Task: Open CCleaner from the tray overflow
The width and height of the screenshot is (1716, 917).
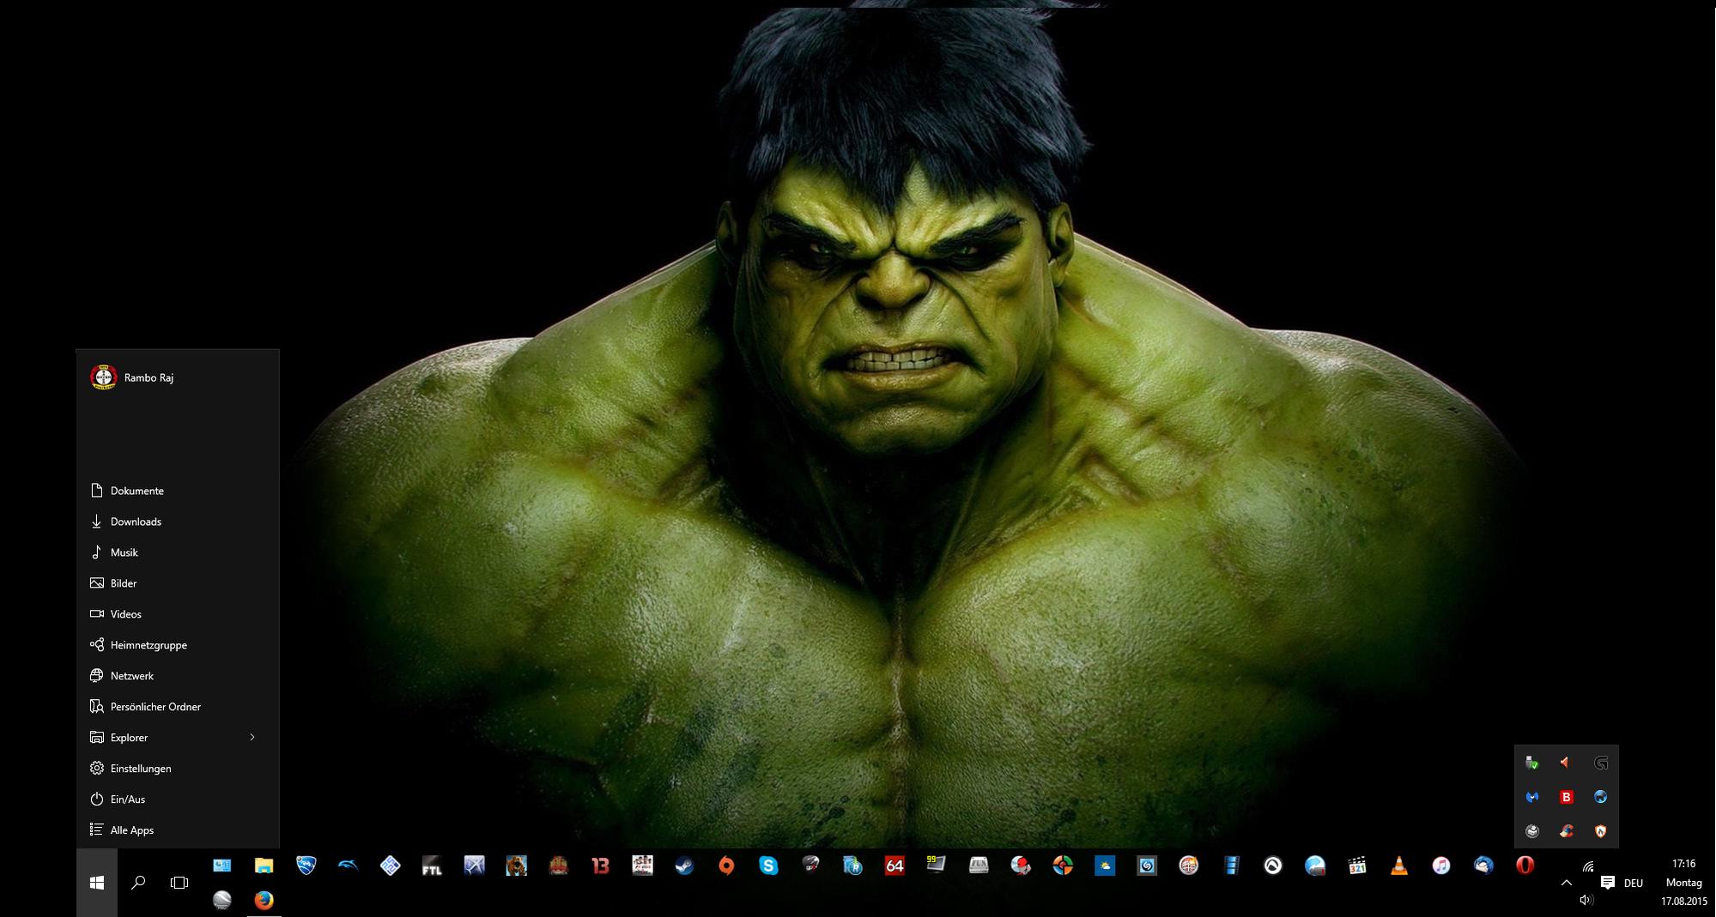Action: click(1567, 831)
